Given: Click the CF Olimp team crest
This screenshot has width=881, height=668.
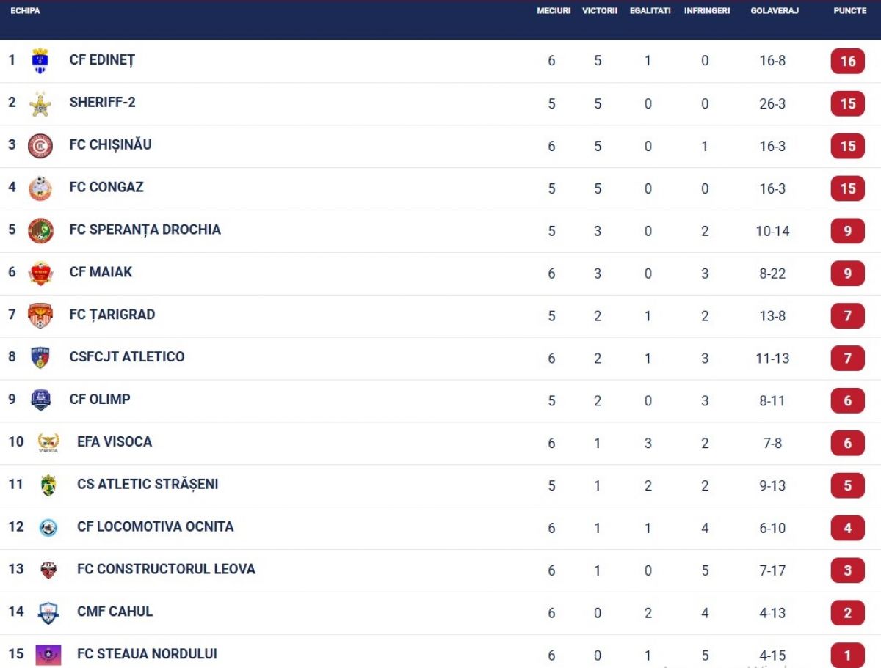Looking at the screenshot, I should click(x=40, y=400).
